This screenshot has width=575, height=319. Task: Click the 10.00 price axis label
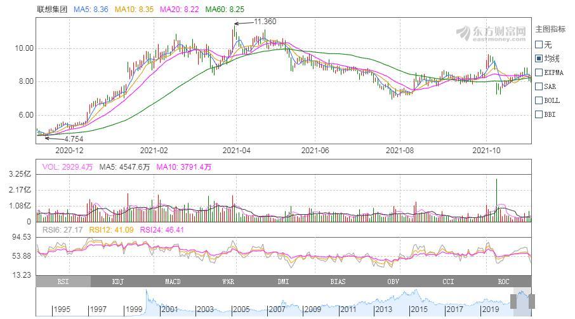(24, 48)
